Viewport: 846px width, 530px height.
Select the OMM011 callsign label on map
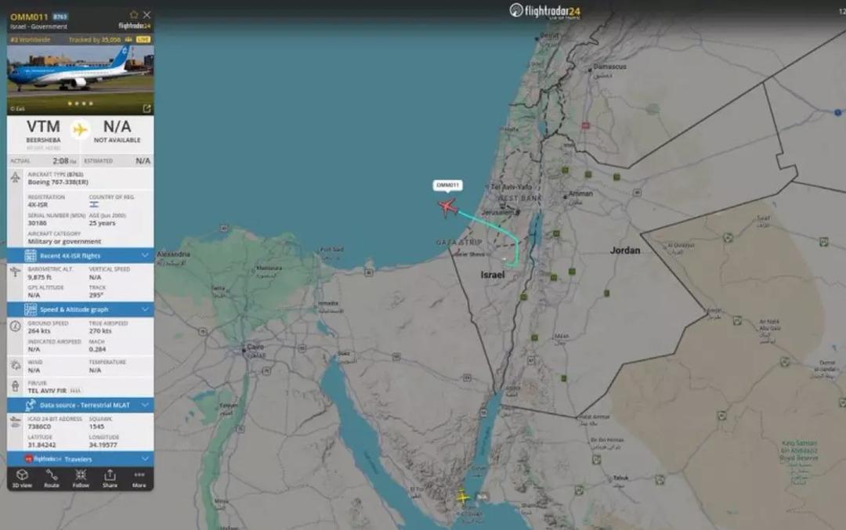[x=447, y=186]
